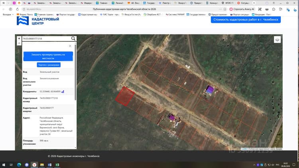Zoom out the map with the minus button

[x=19, y=43]
